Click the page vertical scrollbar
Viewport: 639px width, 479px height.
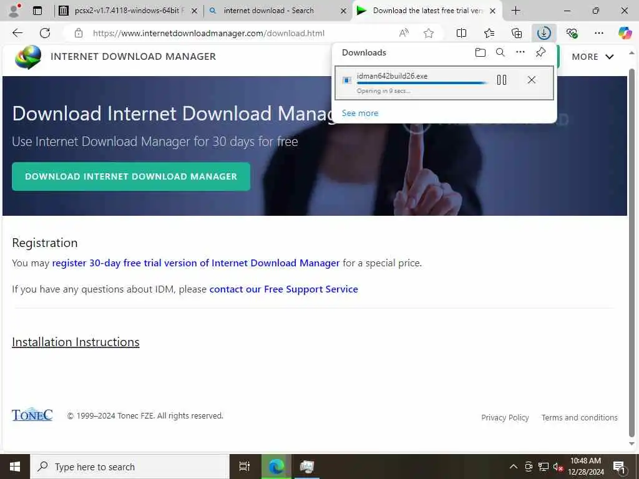click(632, 253)
